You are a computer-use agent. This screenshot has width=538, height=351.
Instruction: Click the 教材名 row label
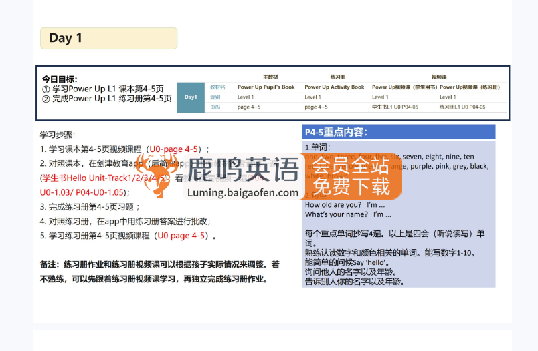click(x=217, y=87)
